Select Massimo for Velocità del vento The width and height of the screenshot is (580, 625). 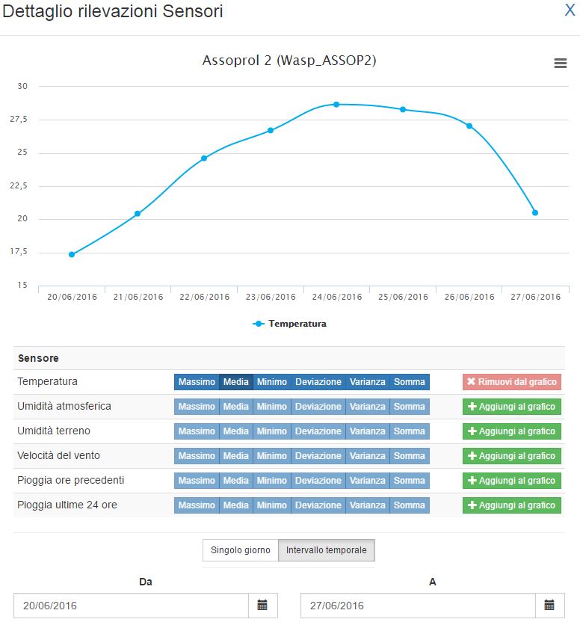tap(197, 456)
